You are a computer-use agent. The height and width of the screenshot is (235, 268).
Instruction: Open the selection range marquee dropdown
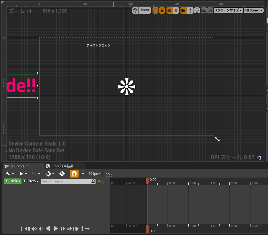pos(36,174)
